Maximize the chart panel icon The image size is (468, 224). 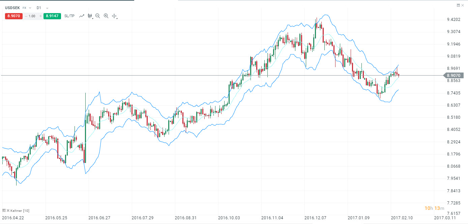tap(458, 5)
